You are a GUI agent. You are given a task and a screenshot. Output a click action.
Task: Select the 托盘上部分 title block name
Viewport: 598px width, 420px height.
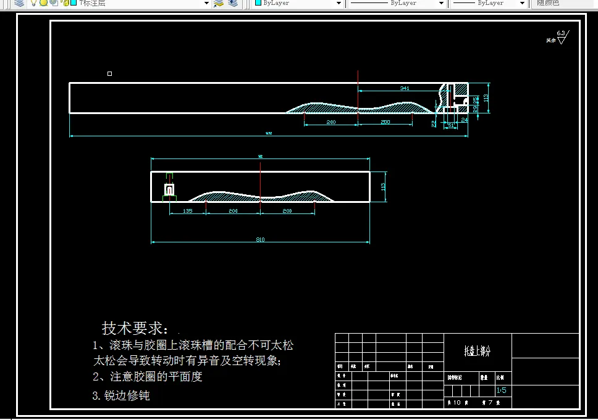pos(477,351)
